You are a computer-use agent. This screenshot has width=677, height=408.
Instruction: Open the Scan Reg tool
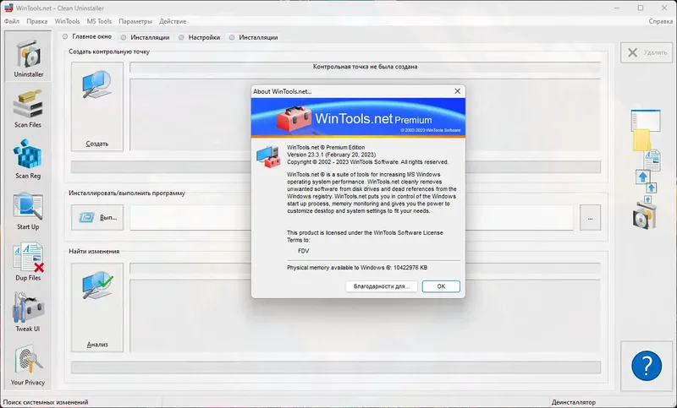pos(28,159)
